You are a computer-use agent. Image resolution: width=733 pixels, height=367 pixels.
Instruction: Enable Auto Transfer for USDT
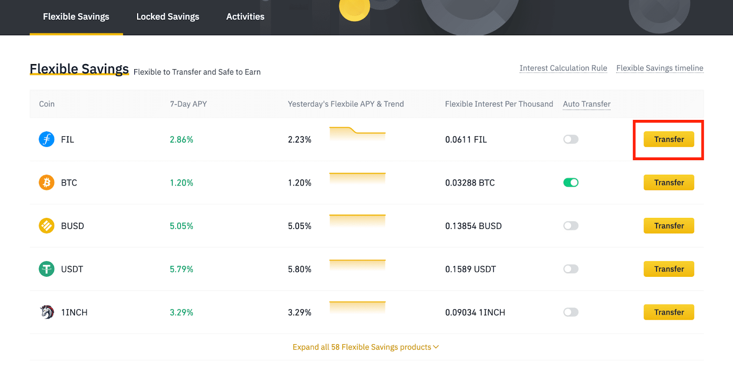(571, 269)
